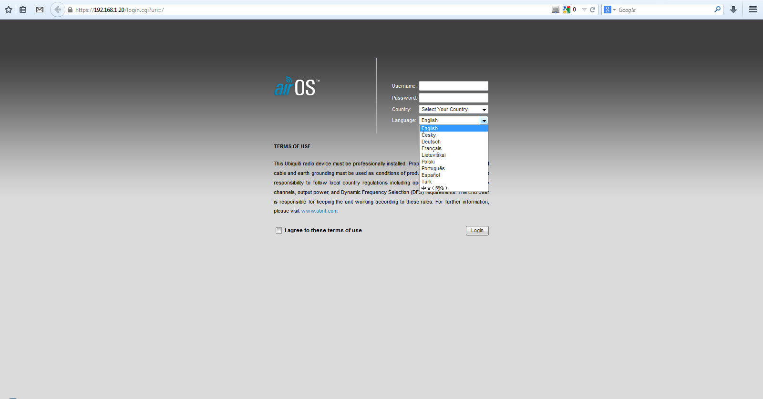Open the Google search engine selector
763x399 pixels.
click(609, 10)
